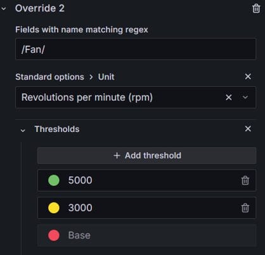The height and width of the screenshot is (255, 265).
Task: Collapse the Thresholds section chevron
Action: (x=23, y=130)
